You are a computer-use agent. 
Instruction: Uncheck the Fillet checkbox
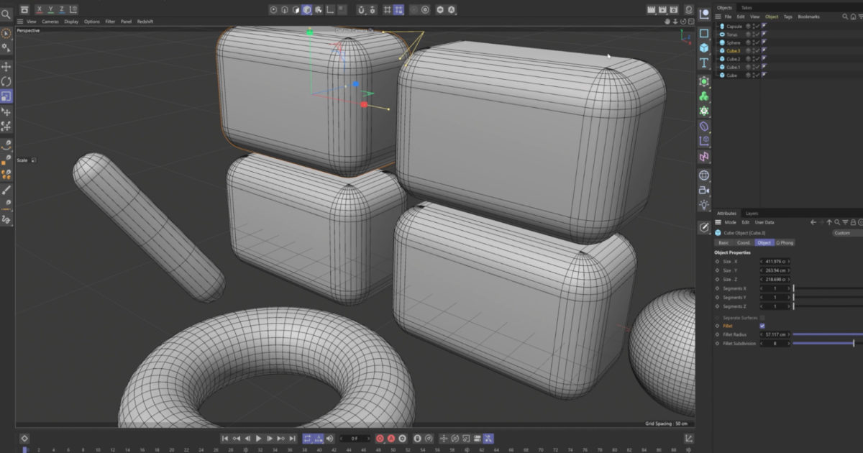[x=762, y=326]
